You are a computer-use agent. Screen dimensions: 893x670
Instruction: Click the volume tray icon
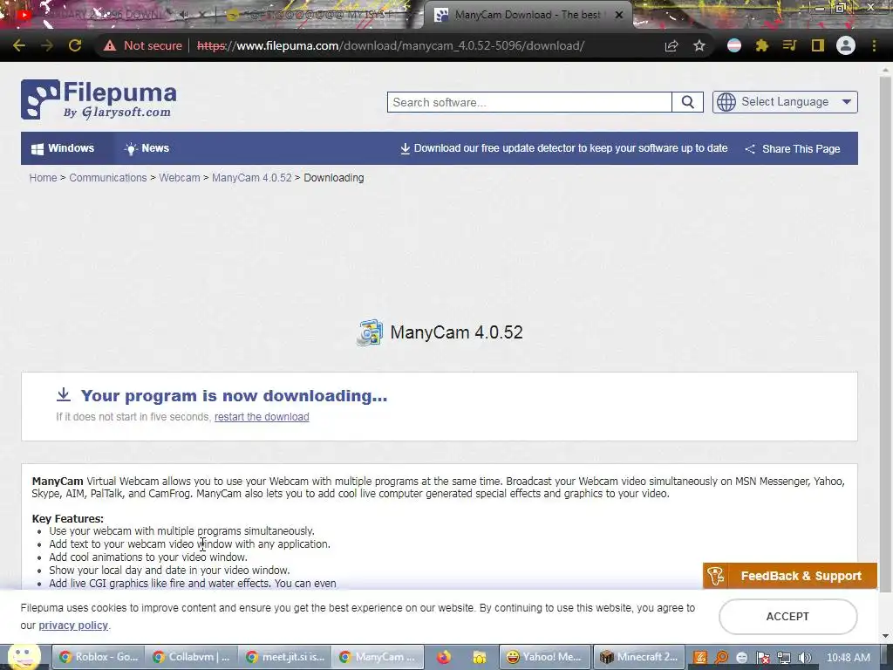(x=805, y=658)
